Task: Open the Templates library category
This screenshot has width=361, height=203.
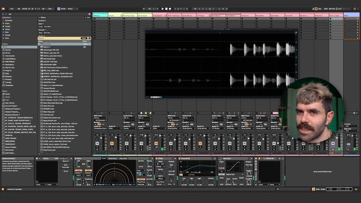Action: [9, 85]
